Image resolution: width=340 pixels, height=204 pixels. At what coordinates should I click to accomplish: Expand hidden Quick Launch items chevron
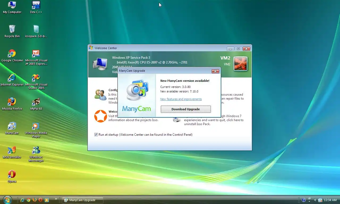[56, 199]
